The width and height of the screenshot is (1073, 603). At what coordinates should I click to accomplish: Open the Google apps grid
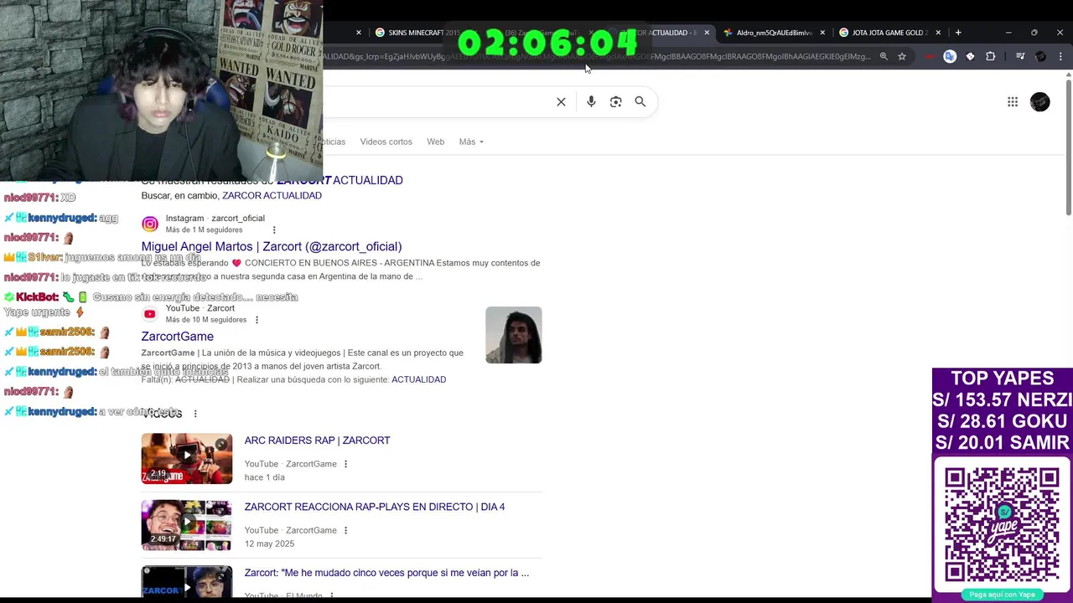tap(1013, 102)
